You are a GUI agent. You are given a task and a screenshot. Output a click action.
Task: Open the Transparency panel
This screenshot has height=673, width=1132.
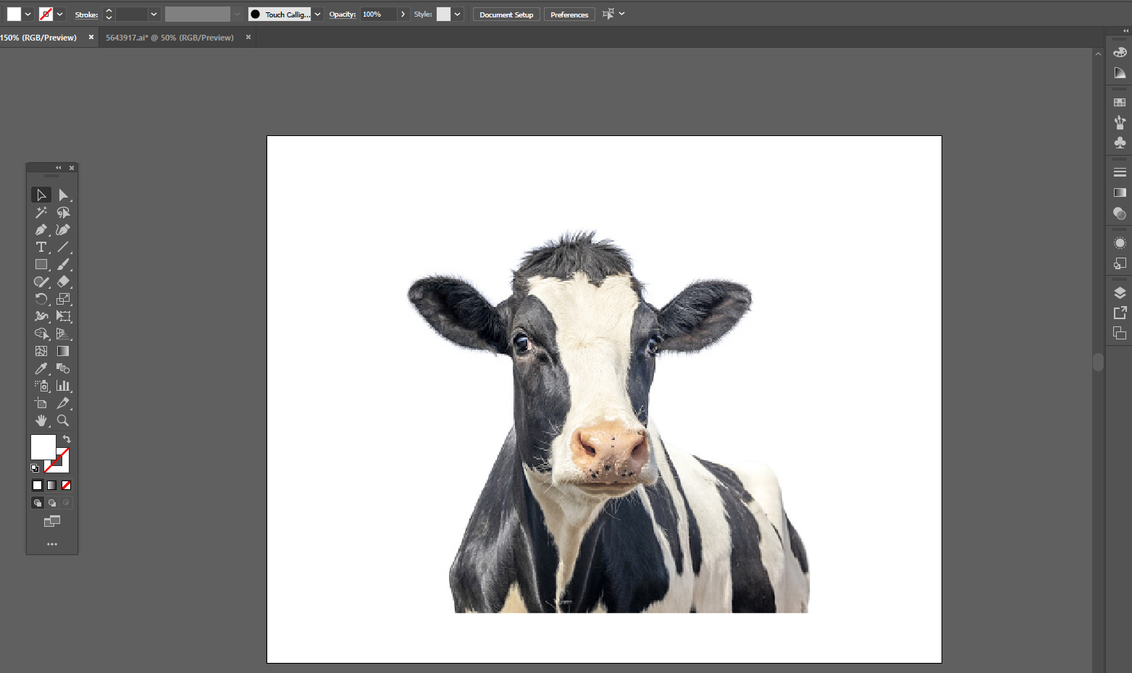(1120, 213)
